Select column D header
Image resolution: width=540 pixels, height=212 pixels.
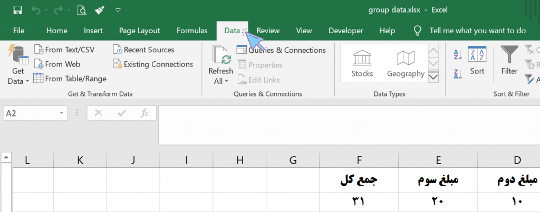point(509,160)
